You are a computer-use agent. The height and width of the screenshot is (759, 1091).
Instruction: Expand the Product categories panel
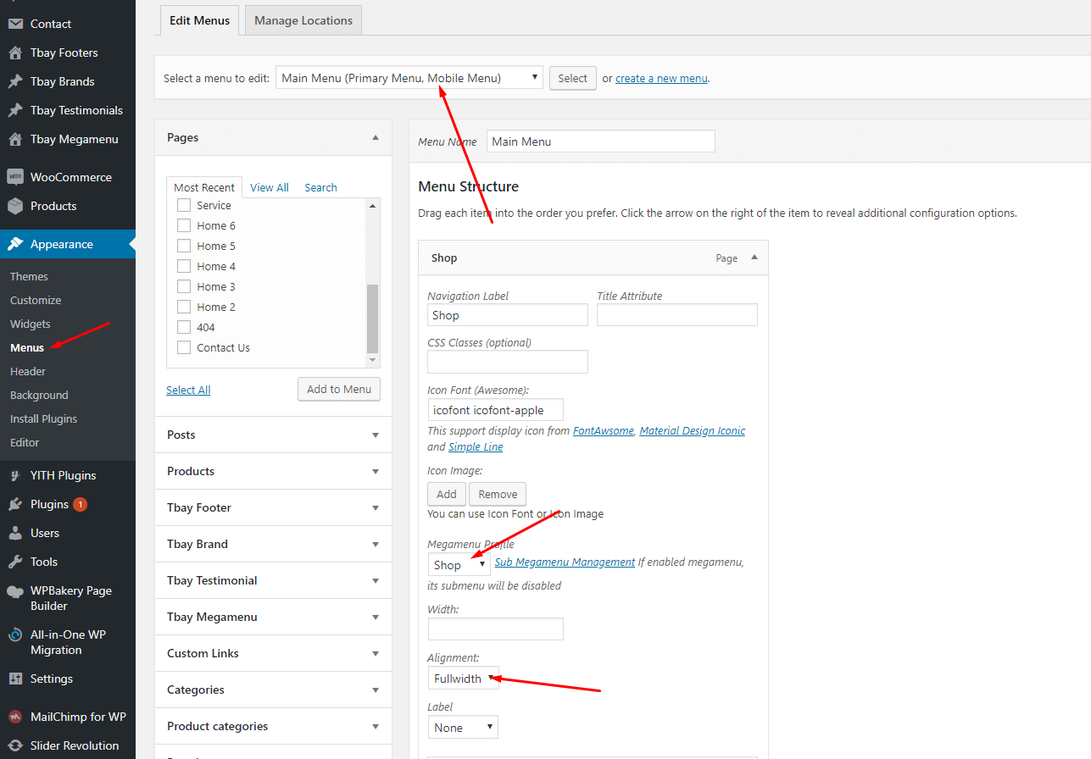pyautogui.click(x=375, y=726)
